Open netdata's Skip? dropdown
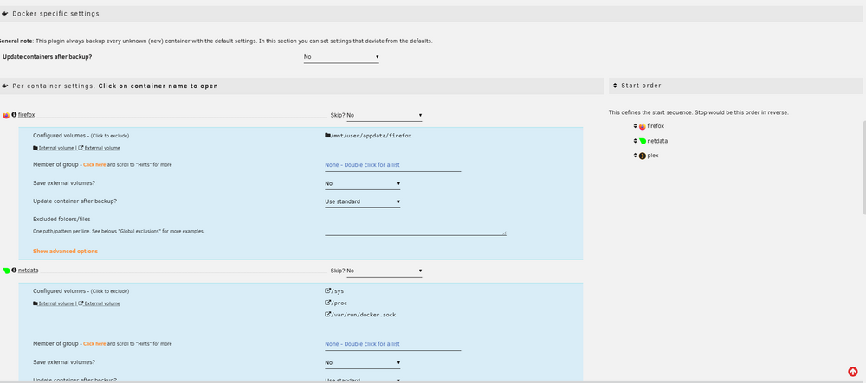The width and height of the screenshot is (866, 383). (x=385, y=271)
